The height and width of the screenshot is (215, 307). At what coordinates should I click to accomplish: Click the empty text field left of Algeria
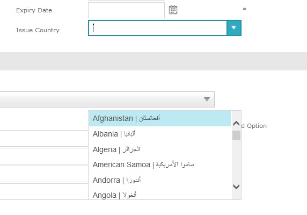tap(44, 156)
